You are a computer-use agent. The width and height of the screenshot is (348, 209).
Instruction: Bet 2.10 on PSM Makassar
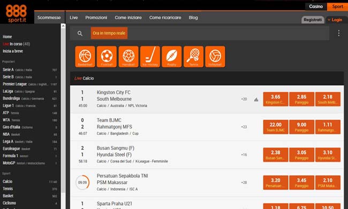328,183
